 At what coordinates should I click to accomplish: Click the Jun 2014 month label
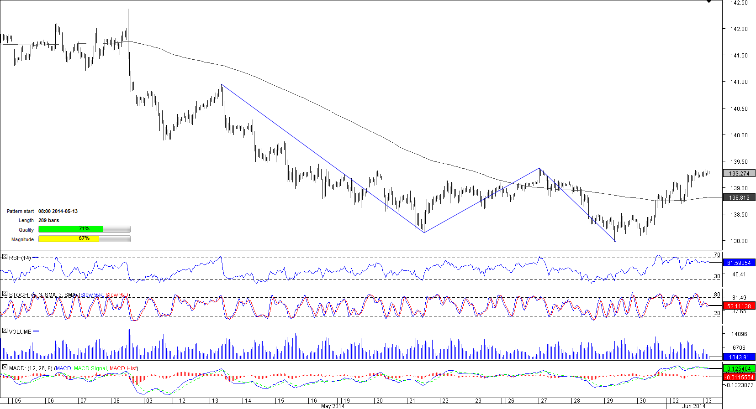(x=693, y=406)
